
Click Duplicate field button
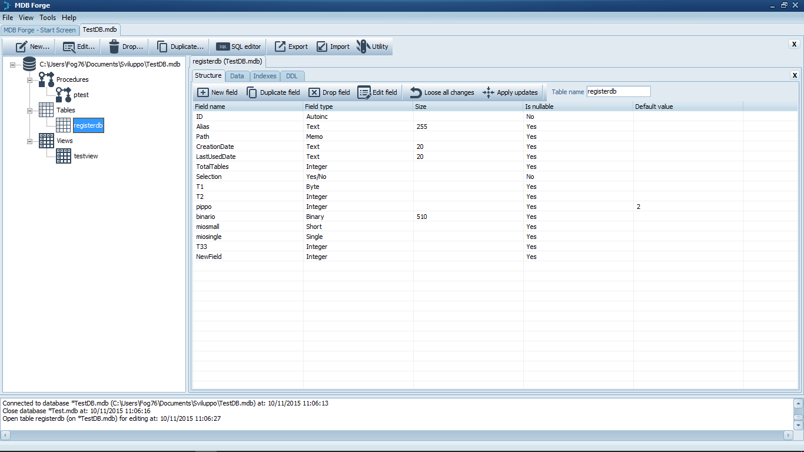point(273,92)
